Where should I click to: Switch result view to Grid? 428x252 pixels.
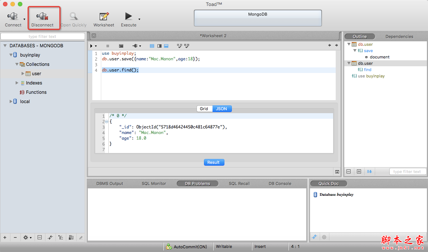pos(204,109)
